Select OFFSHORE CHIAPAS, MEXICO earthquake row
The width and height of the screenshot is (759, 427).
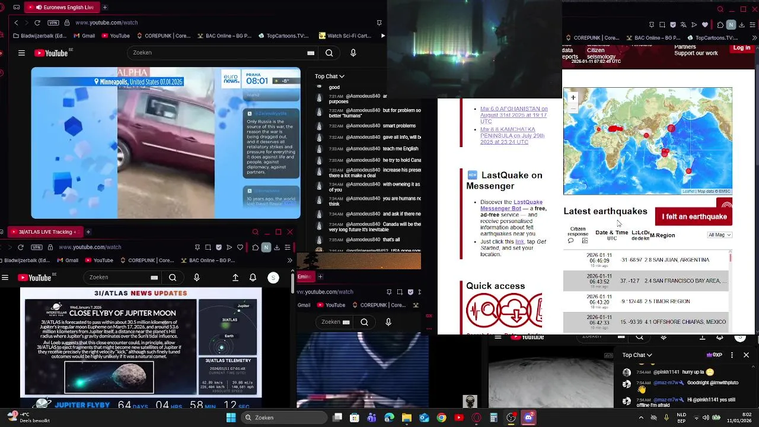646,322
